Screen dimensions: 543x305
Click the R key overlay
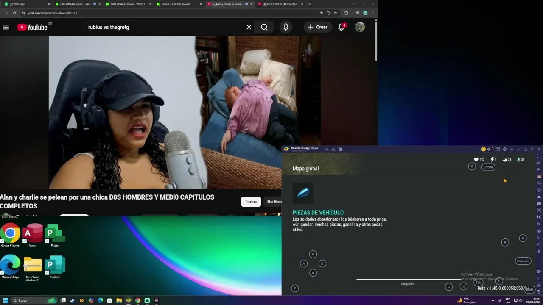click(x=505, y=242)
